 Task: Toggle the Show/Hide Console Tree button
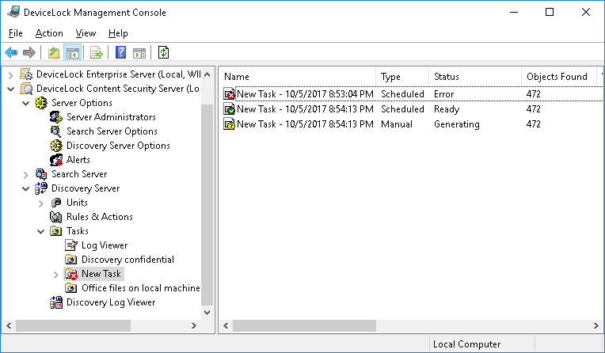coord(72,53)
